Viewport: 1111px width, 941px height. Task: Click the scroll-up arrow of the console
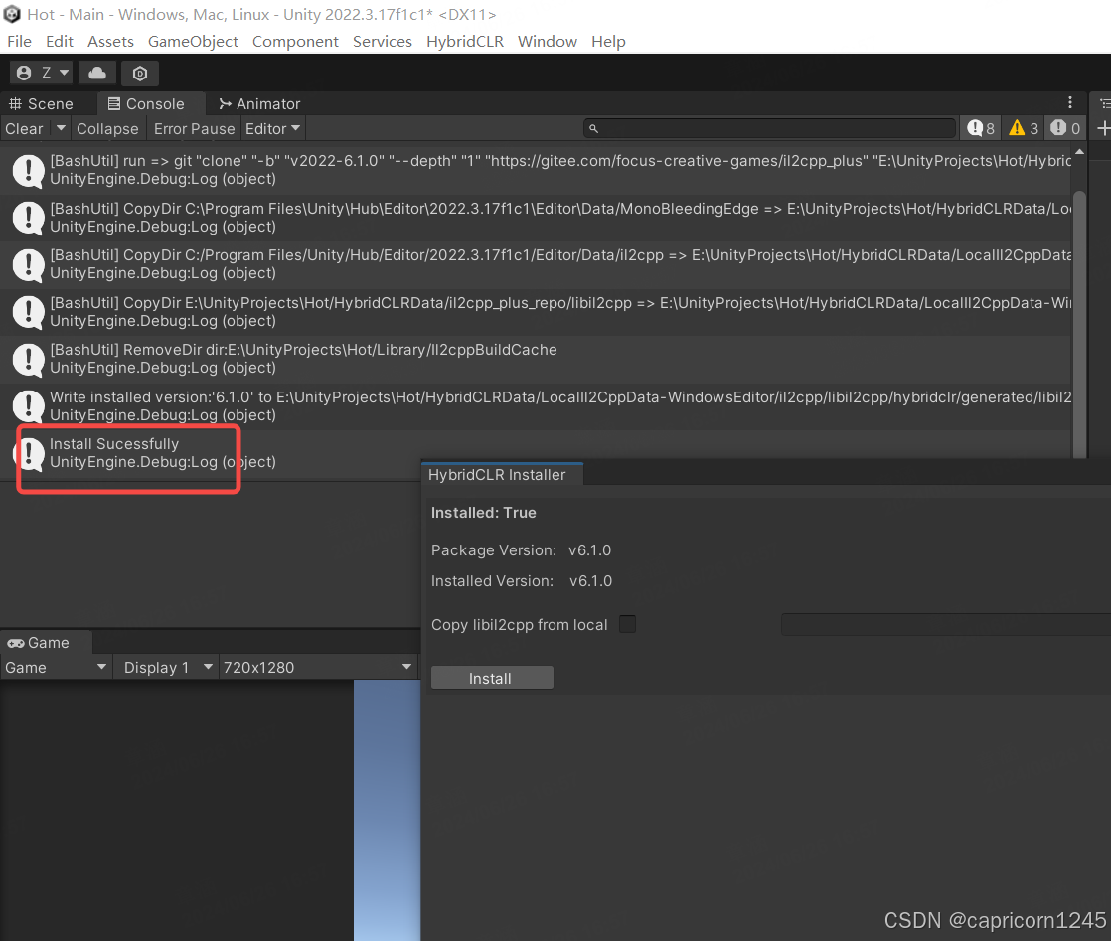point(1079,152)
